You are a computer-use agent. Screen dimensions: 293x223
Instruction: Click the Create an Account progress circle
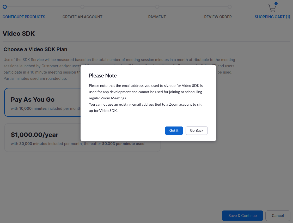point(82,7)
